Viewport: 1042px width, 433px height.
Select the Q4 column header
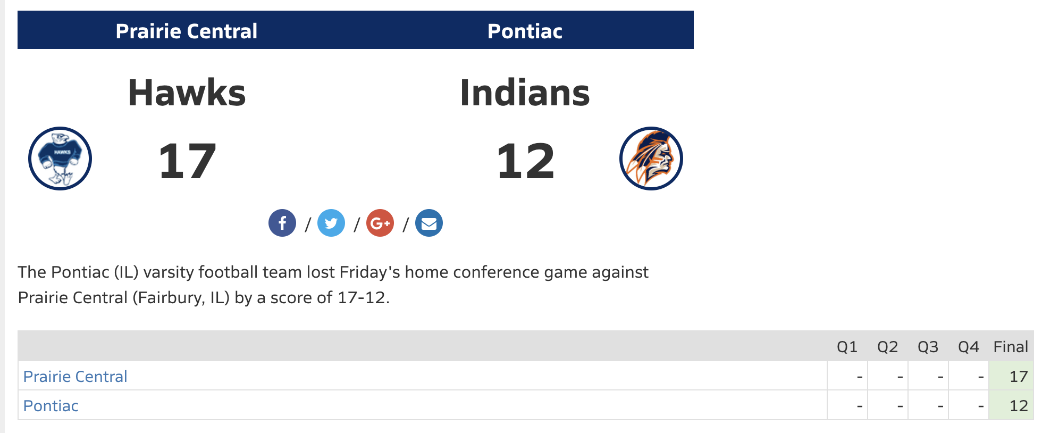(x=969, y=347)
